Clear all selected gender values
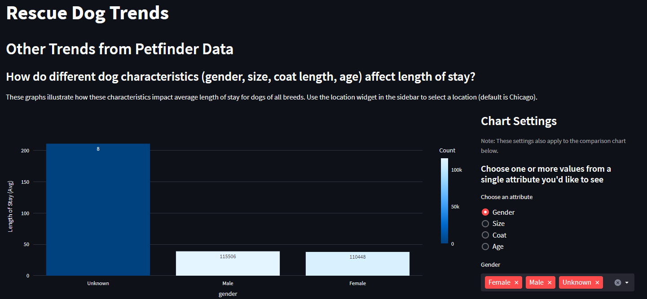Viewport: 647px width, 299px height. click(617, 282)
